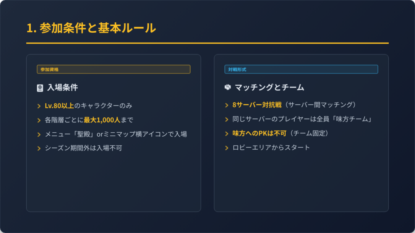
Task: Select the highlighted 味方へのPKは不可 text
Action: click(259, 133)
